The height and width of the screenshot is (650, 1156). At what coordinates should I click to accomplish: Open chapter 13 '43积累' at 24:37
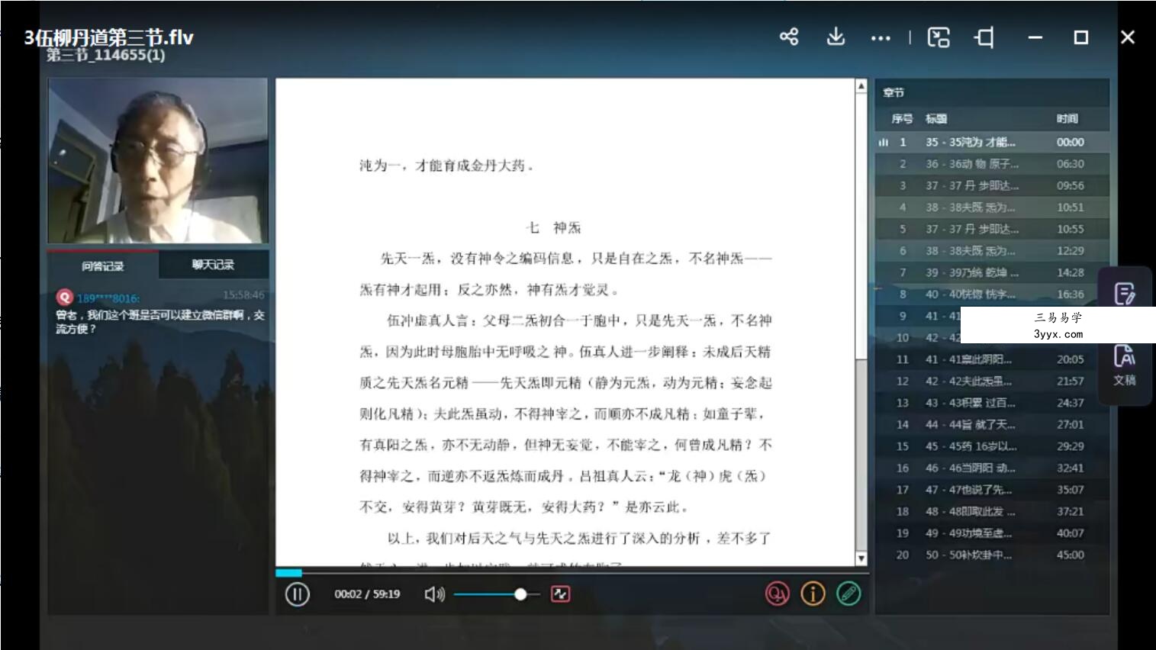[992, 403]
